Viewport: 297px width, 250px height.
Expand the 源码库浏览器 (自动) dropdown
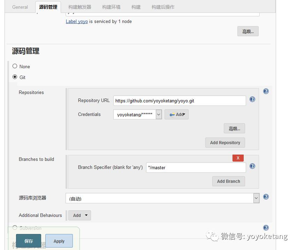click(x=162, y=198)
